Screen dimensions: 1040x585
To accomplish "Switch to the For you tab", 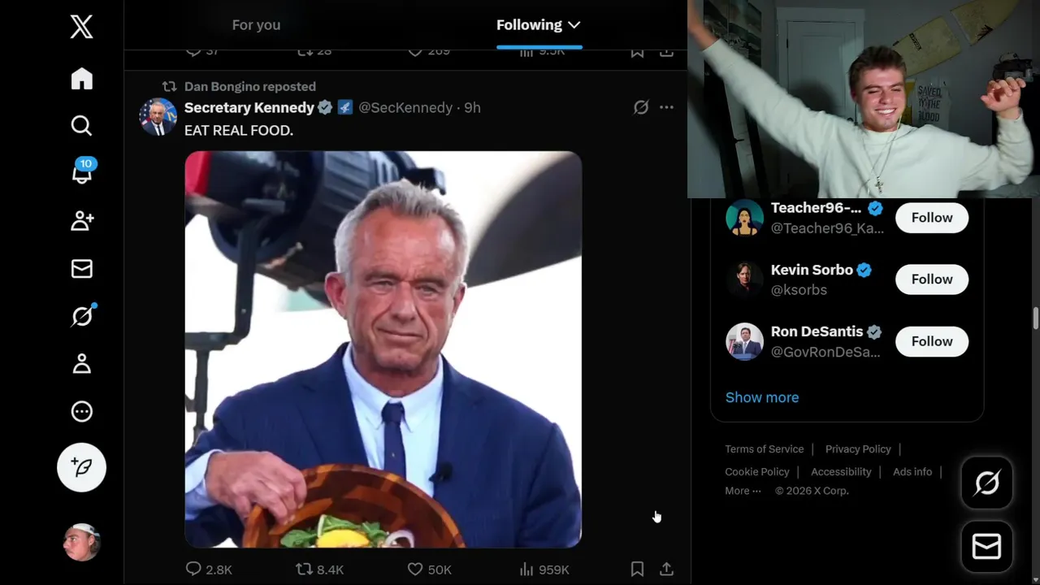I will click(256, 25).
